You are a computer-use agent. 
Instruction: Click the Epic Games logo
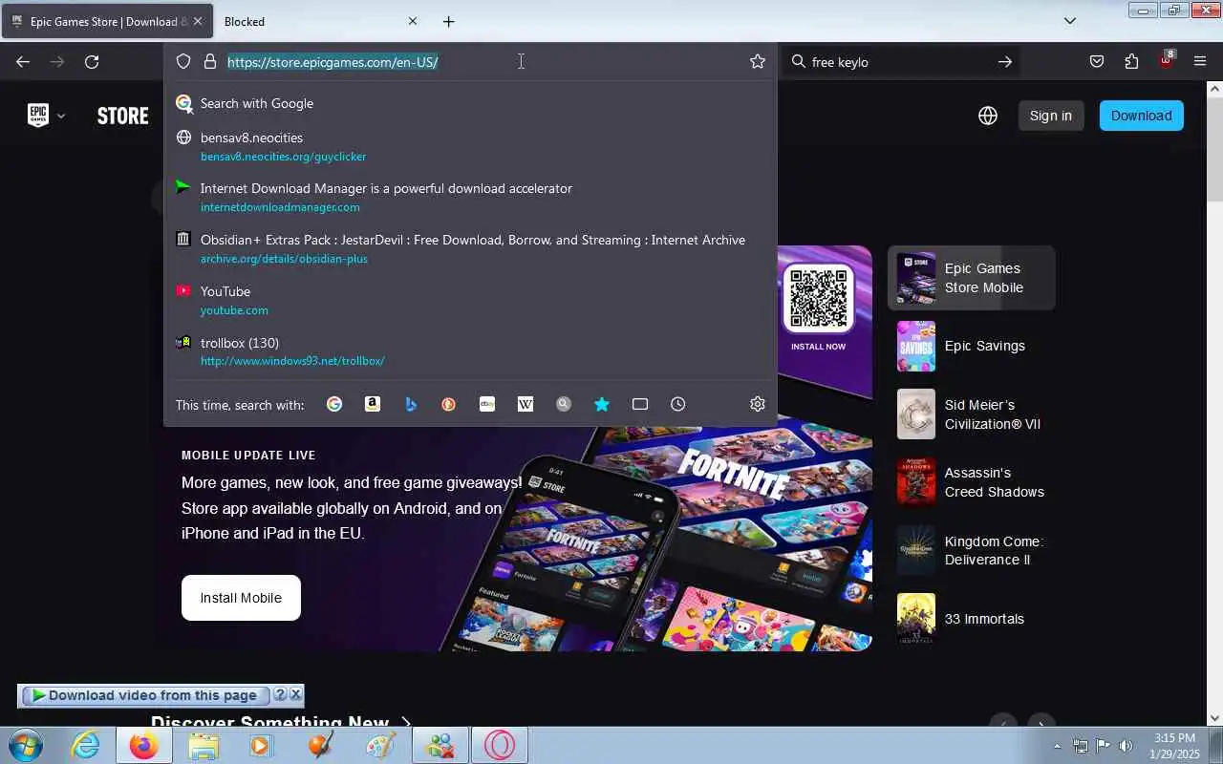[x=38, y=116]
